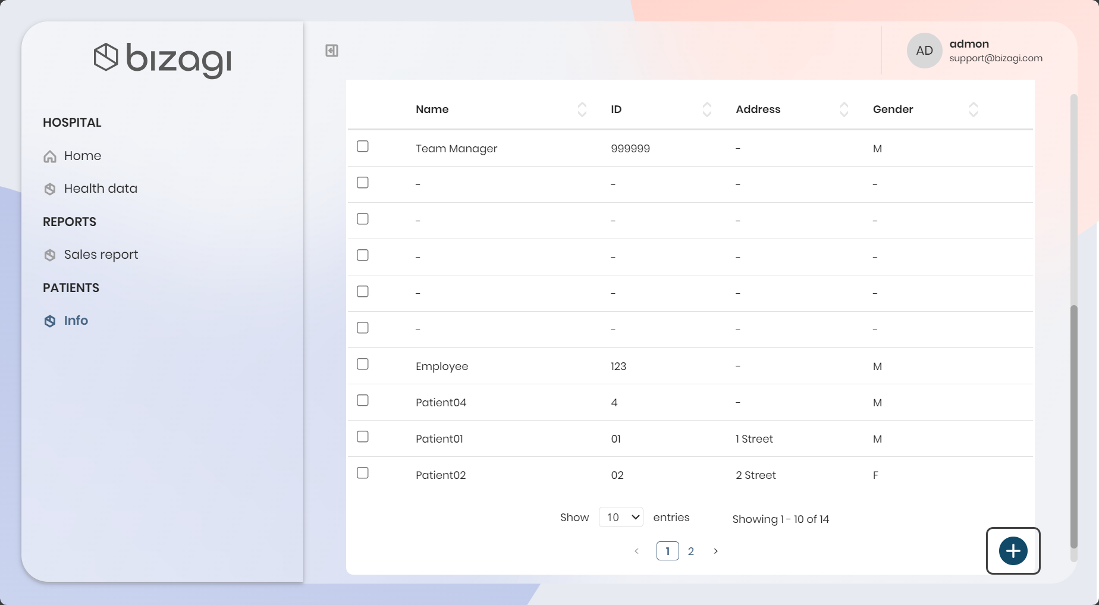Click the F gender cell for Patient02
The width and height of the screenshot is (1099, 605).
pos(875,475)
